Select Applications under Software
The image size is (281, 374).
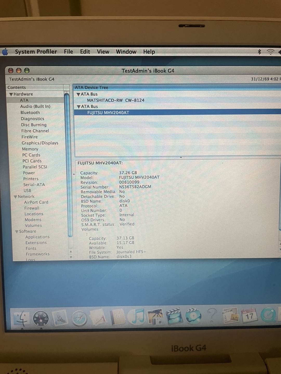[37, 237]
